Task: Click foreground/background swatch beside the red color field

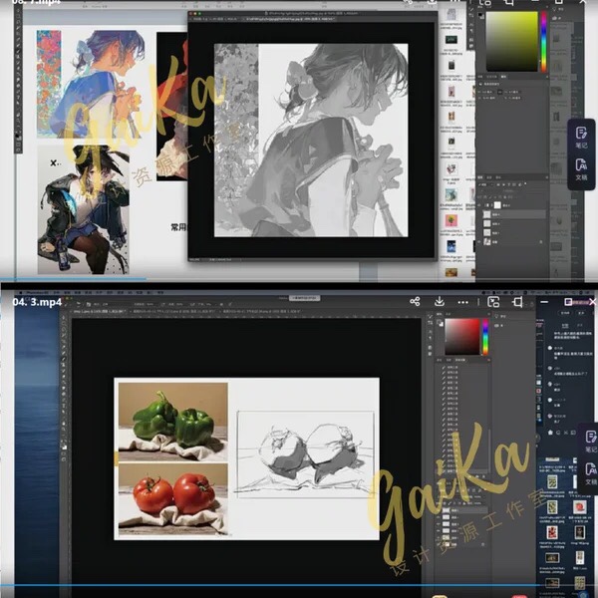Action: 440,323
